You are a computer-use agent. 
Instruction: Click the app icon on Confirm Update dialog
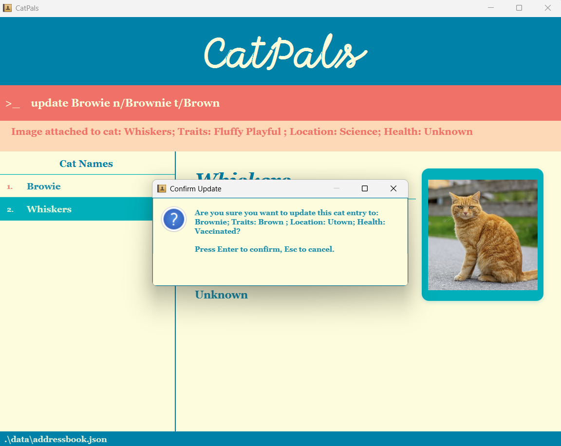pyautogui.click(x=162, y=188)
